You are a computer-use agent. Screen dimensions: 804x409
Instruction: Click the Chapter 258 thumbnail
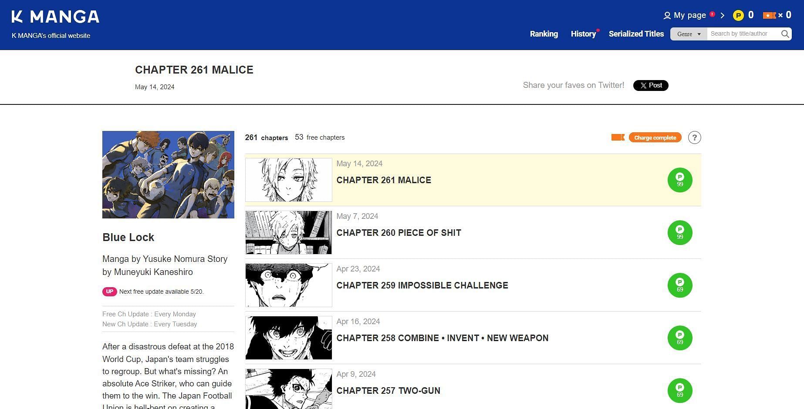pyautogui.click(x=289, y=338)
